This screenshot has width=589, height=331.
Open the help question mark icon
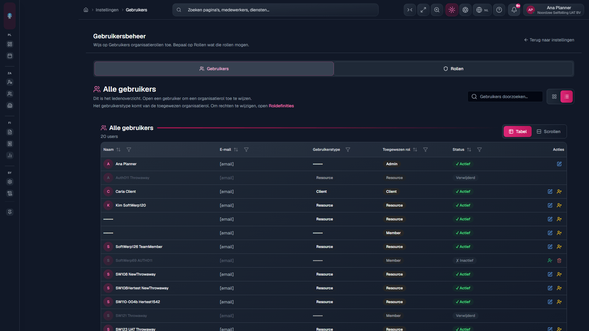[x=499, y=10]
